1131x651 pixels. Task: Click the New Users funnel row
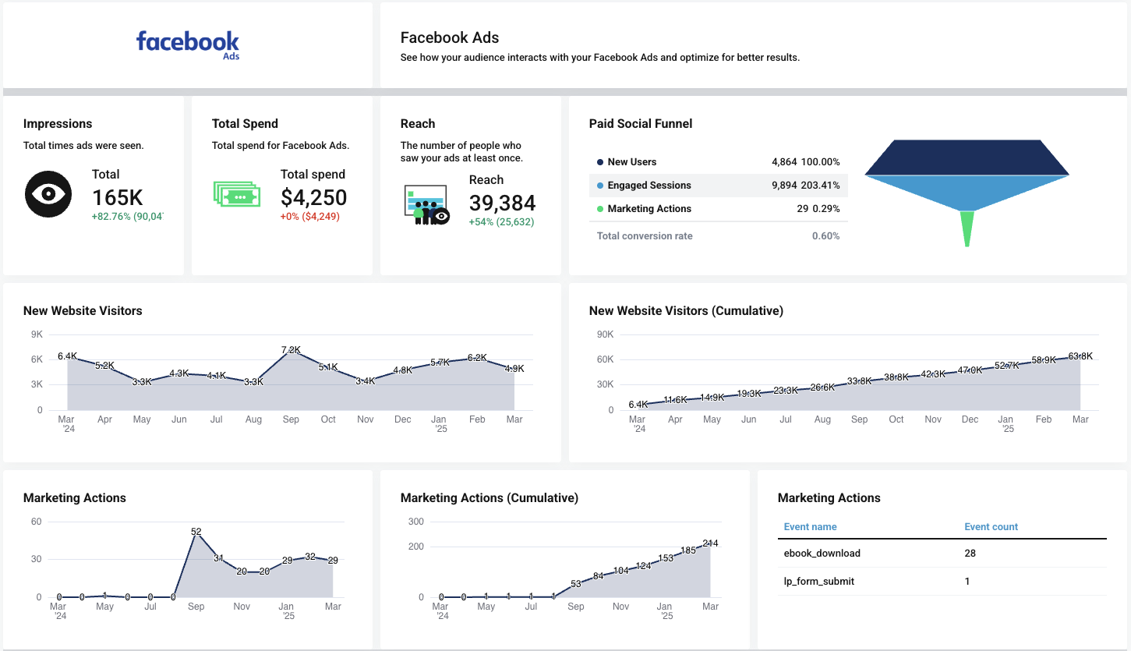coord(719,162)
